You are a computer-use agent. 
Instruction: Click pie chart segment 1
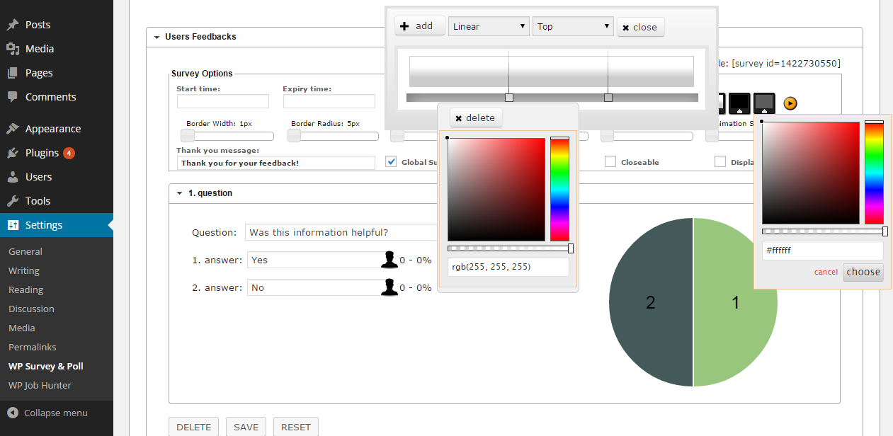(736, 302)
